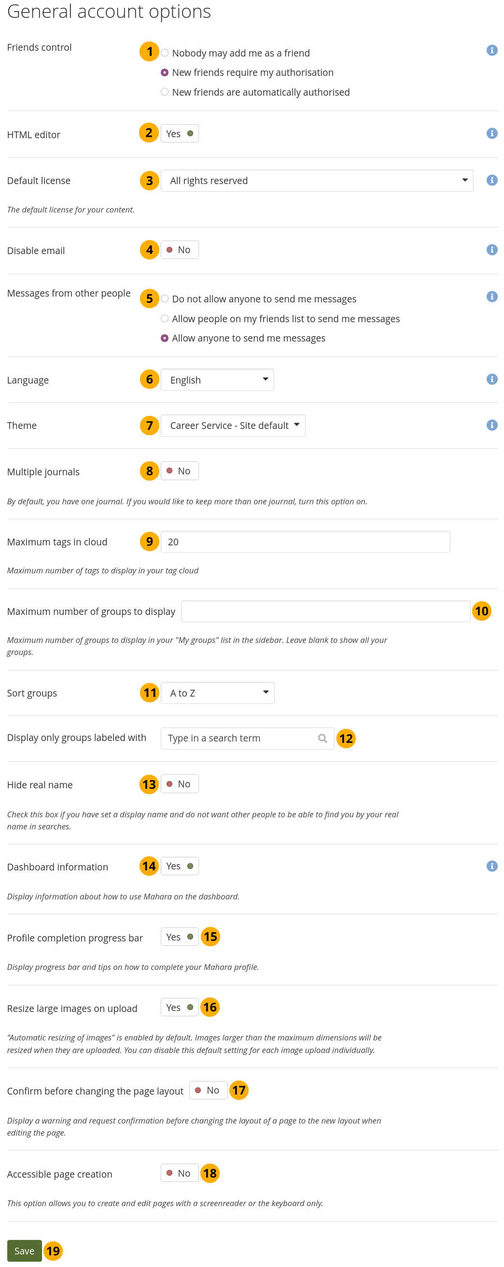The width and height of the screenshot is (504, 1267).
Task: Click the Save button
Action: [x=24, y=1251]
